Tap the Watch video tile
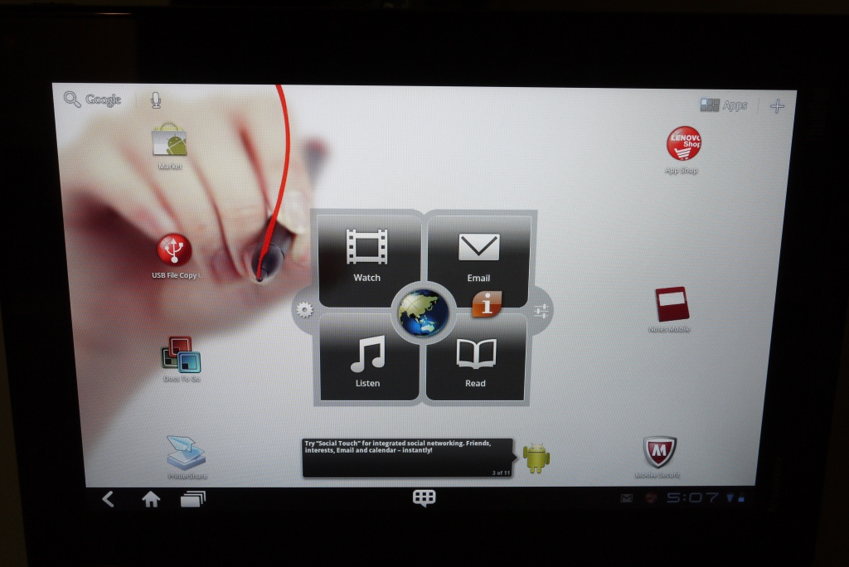The height and width of the screenshot is (567, 849). (x=367, y=257)
